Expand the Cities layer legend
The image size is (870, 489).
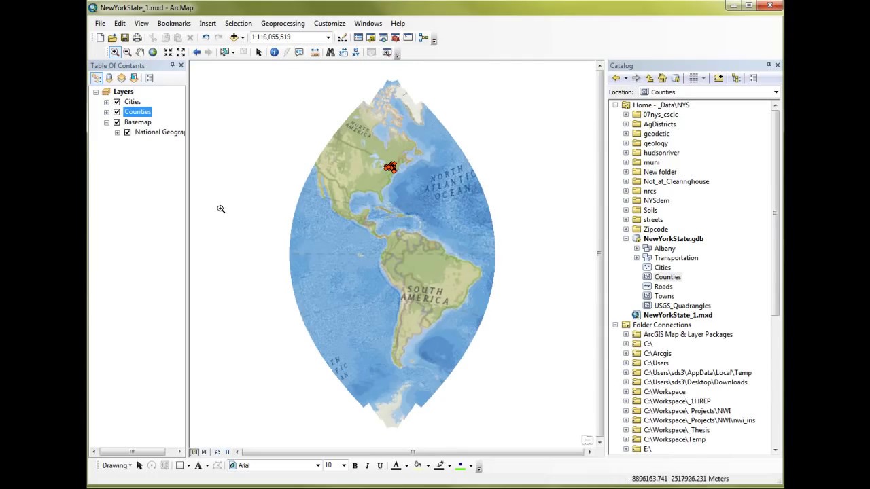tap(107, 102)
